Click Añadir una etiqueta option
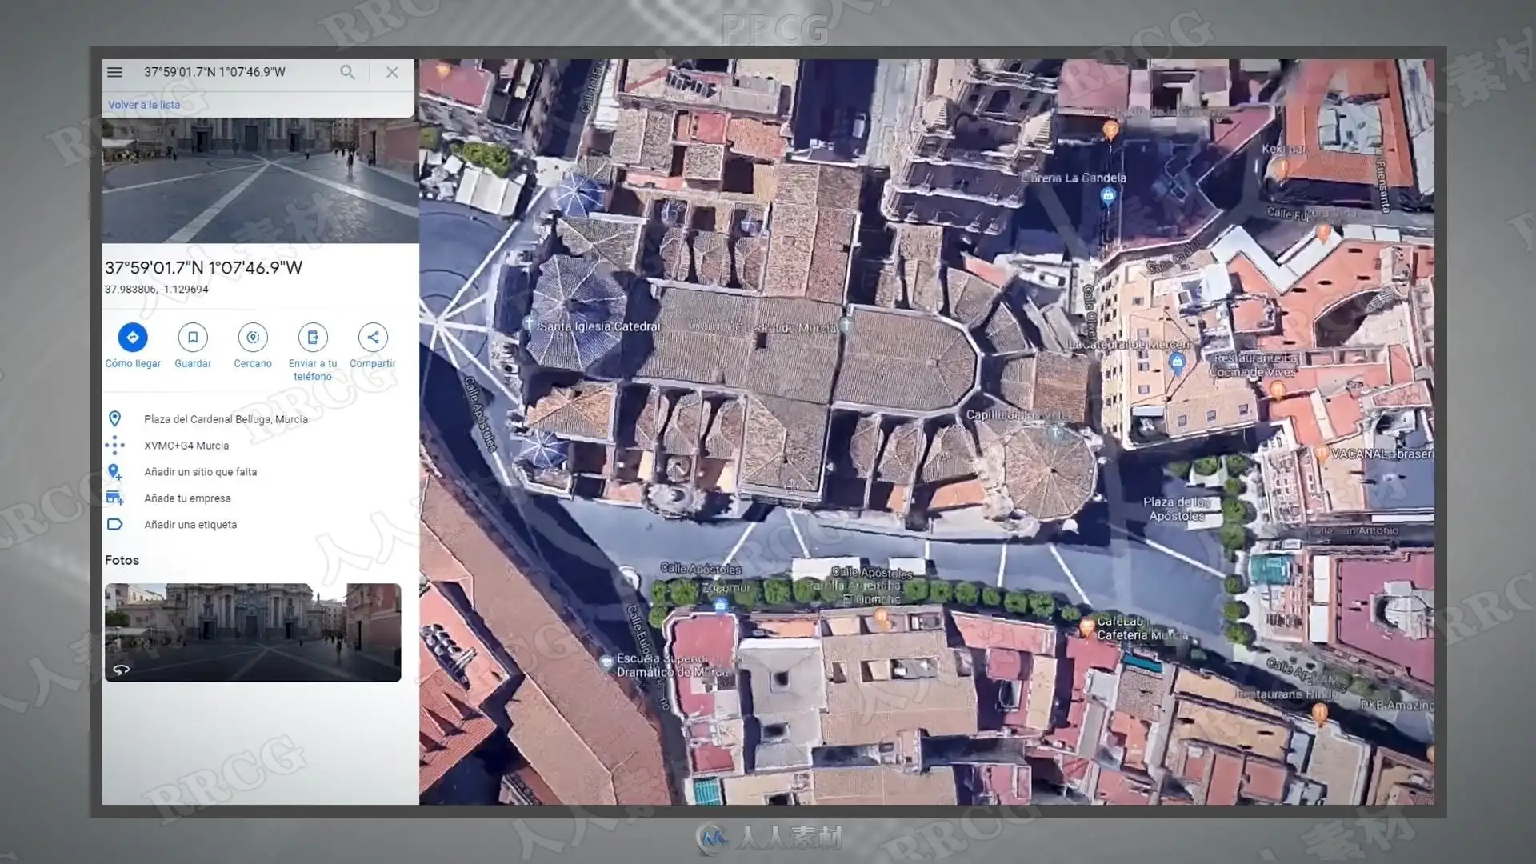 pos(190,525)
